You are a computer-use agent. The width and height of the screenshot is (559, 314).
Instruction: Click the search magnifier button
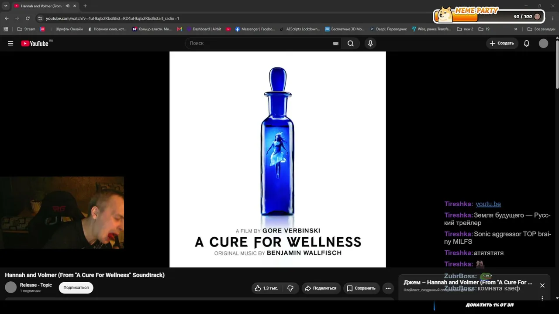[351, 43]
